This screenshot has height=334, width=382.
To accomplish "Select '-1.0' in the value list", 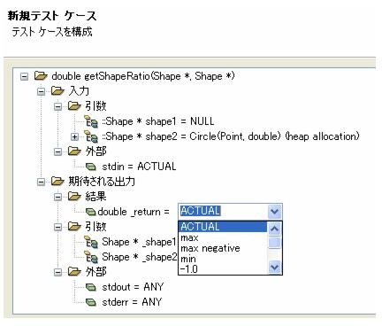I will pyautogui.click(x=189, y=269).
